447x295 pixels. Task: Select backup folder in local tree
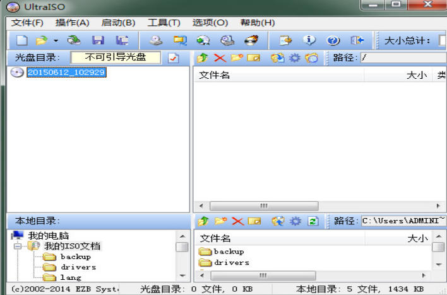point(76,257)
